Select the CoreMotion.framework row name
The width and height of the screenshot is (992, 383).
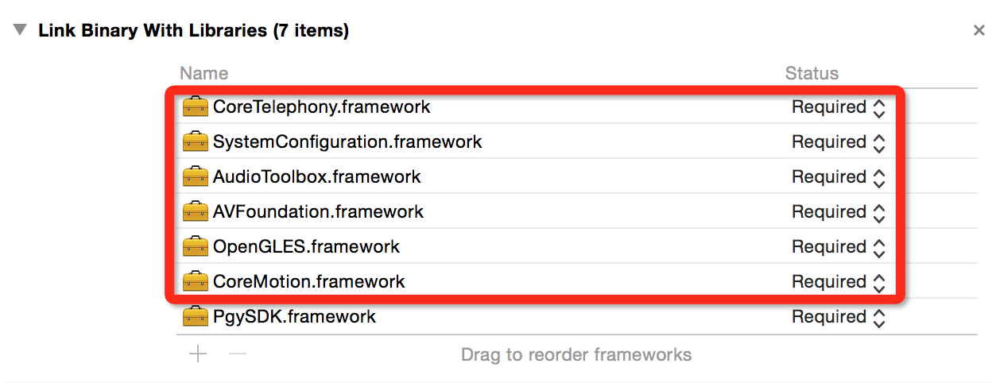pyautogui.click(x=308, y=282)
